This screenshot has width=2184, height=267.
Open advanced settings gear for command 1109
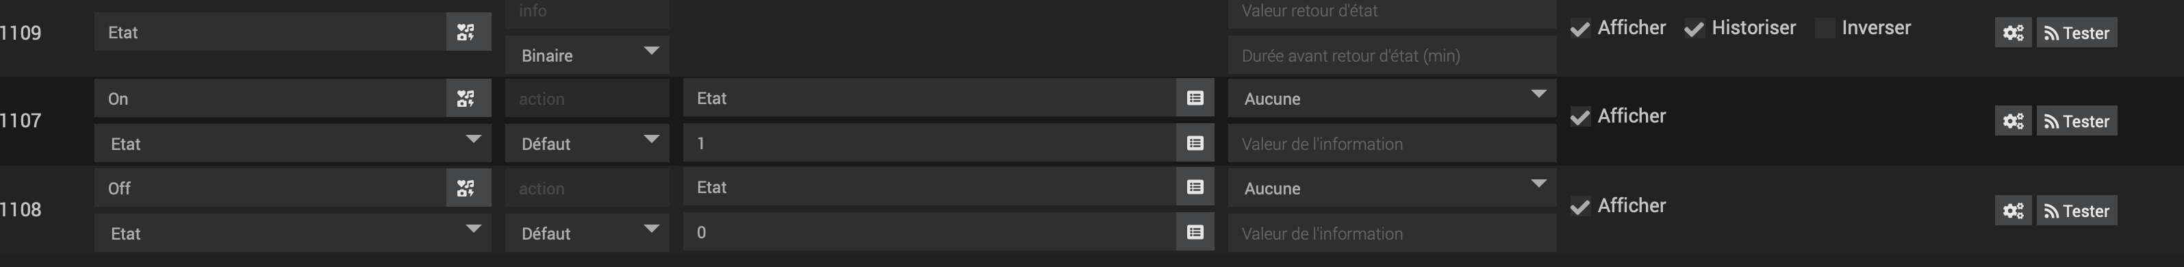(x=2013, y=33)
